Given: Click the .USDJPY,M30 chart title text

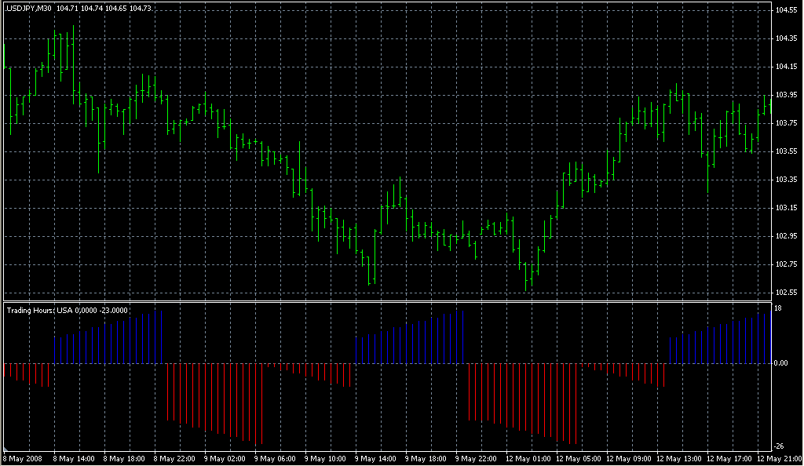Looking at the screenshot, I should (x=28, y=8).
